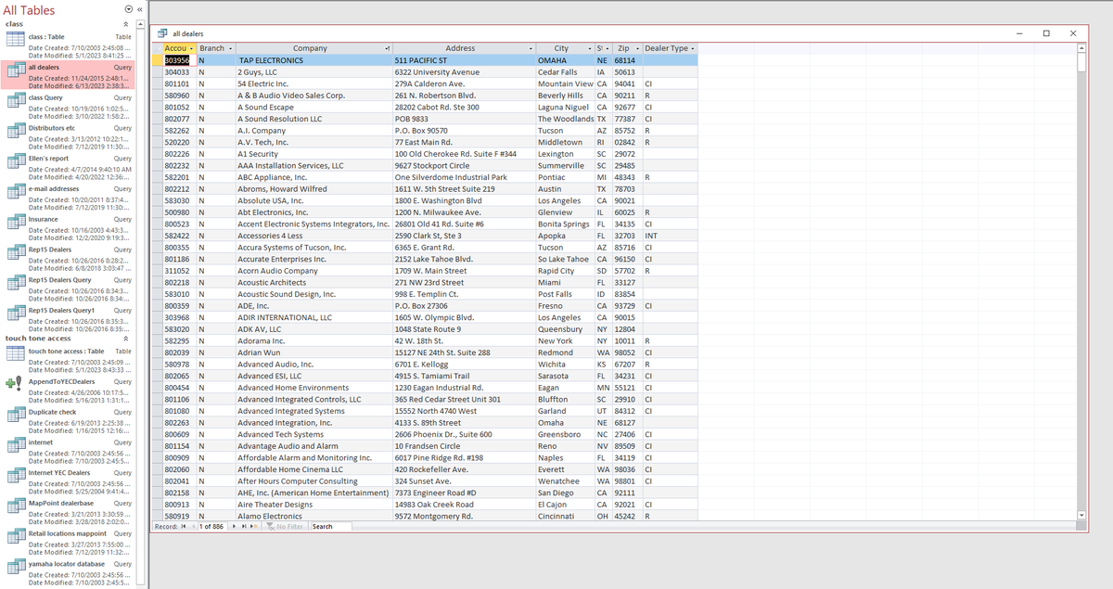Click the city cell 'Summerville'
Screen dimensions: 1113x589
566,165
